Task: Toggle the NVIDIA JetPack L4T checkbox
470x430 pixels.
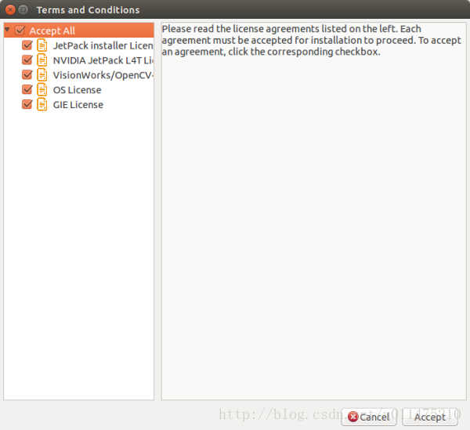Action: tap(27, 60)
